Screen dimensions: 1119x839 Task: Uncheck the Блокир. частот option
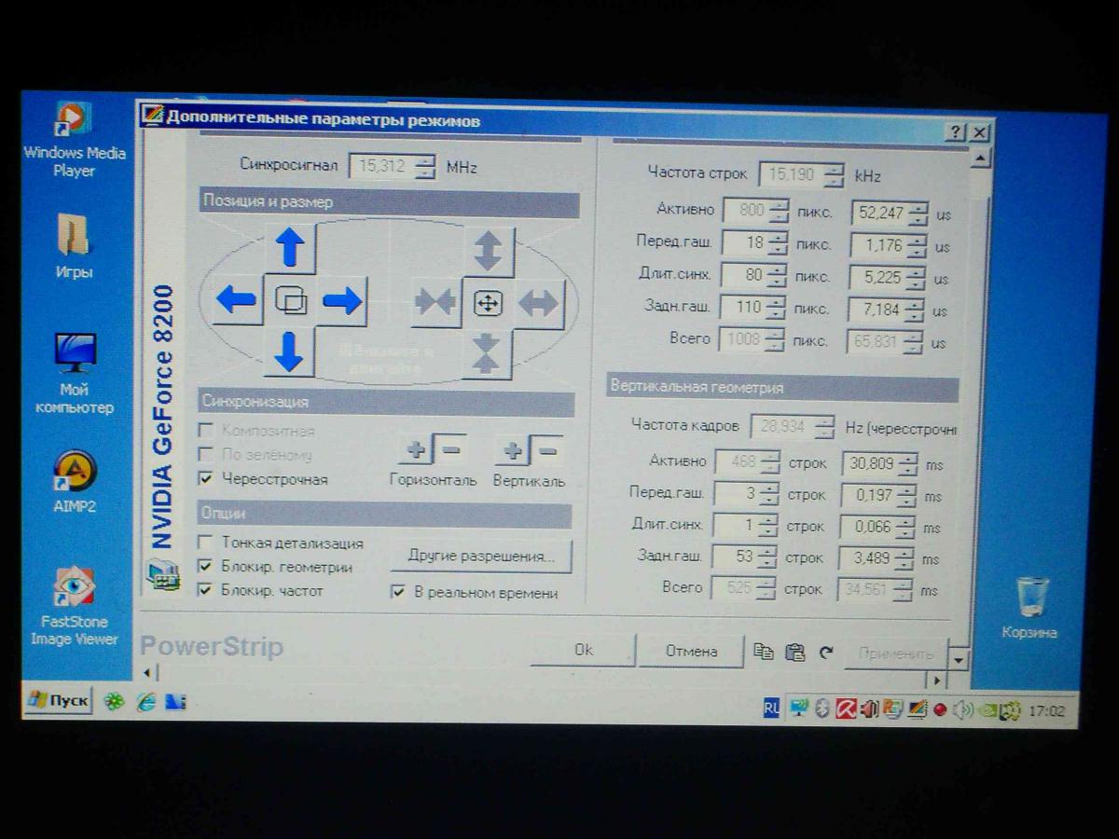205,590
